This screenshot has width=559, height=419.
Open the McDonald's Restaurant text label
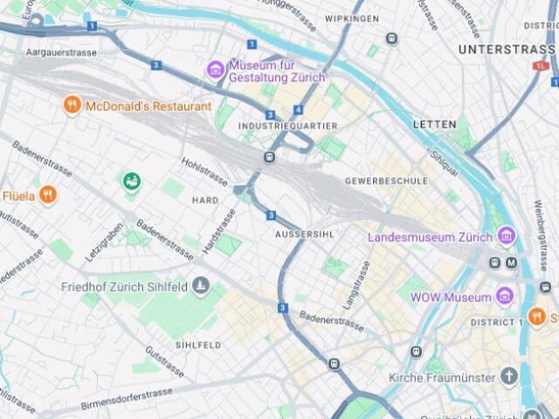148,106
